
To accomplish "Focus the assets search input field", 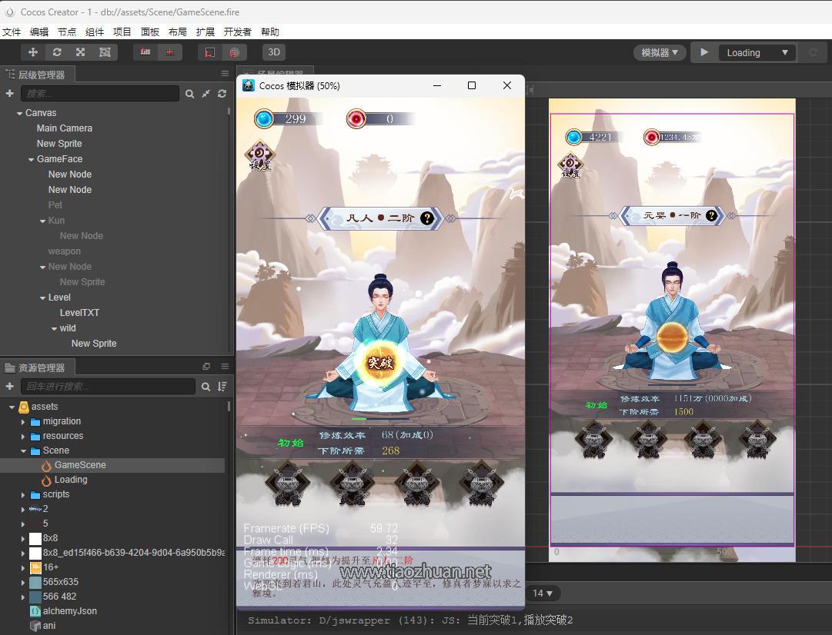I will click(109, 387).
